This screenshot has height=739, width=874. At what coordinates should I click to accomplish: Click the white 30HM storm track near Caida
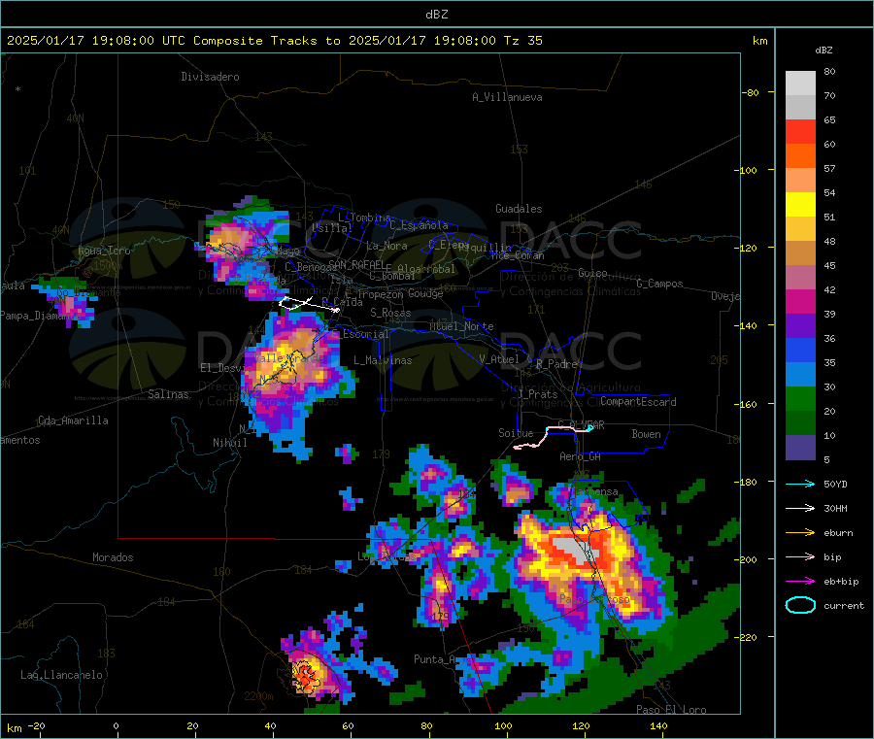(x=309, y=304)
